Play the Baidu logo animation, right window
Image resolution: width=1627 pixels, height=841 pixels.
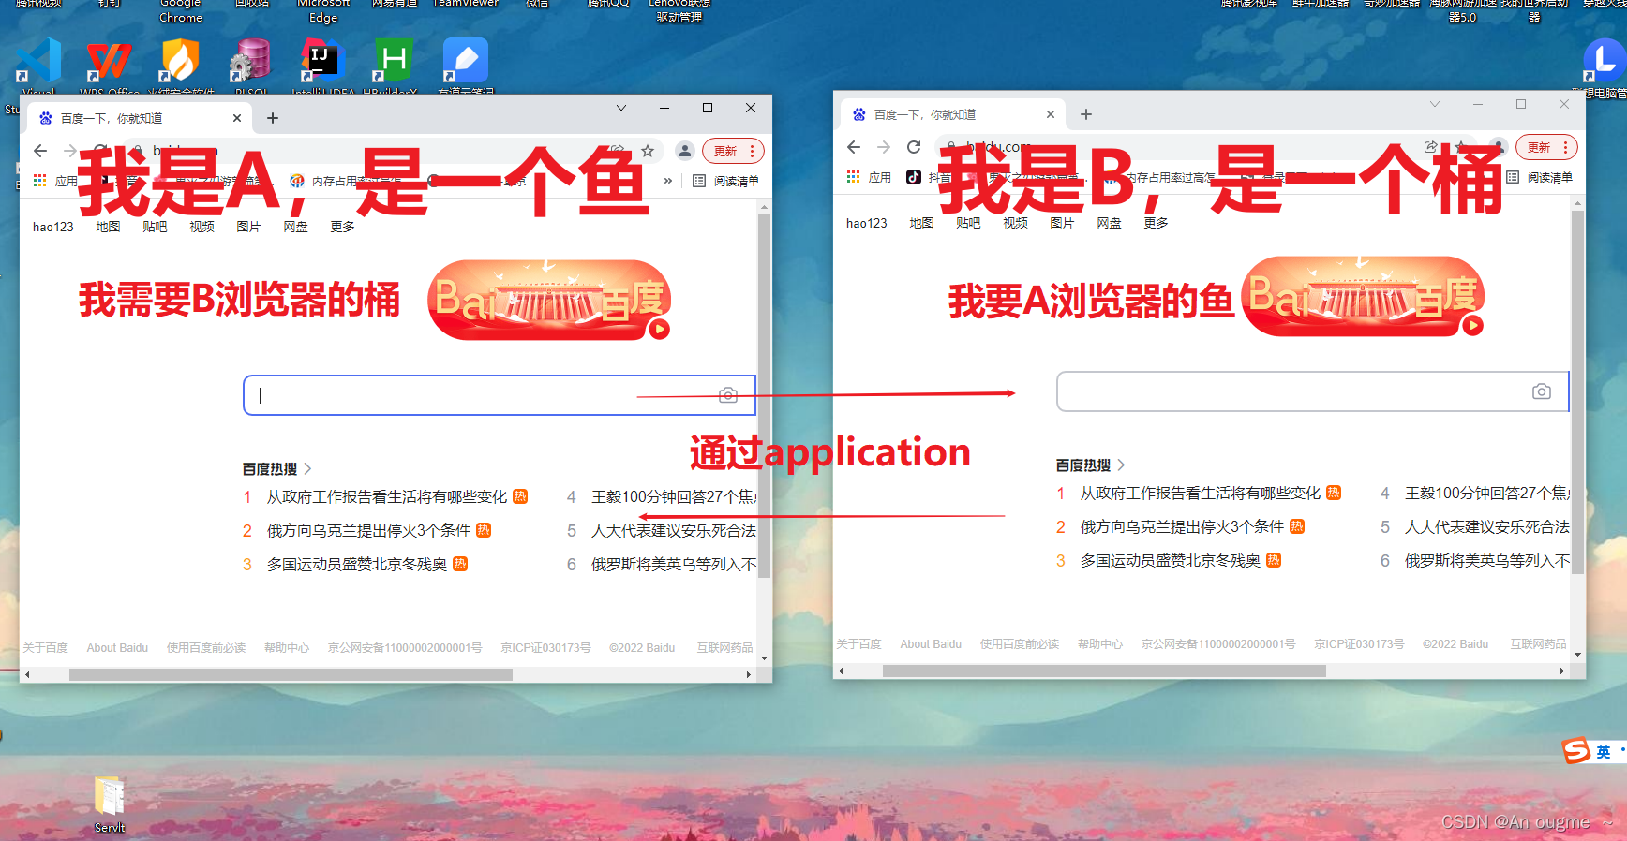point(1473,326)
